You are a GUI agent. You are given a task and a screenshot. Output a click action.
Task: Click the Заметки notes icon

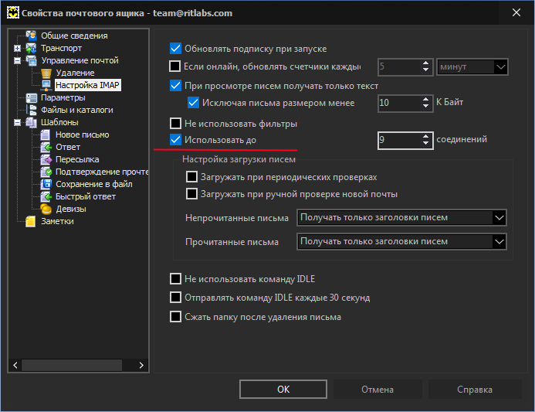31,221
